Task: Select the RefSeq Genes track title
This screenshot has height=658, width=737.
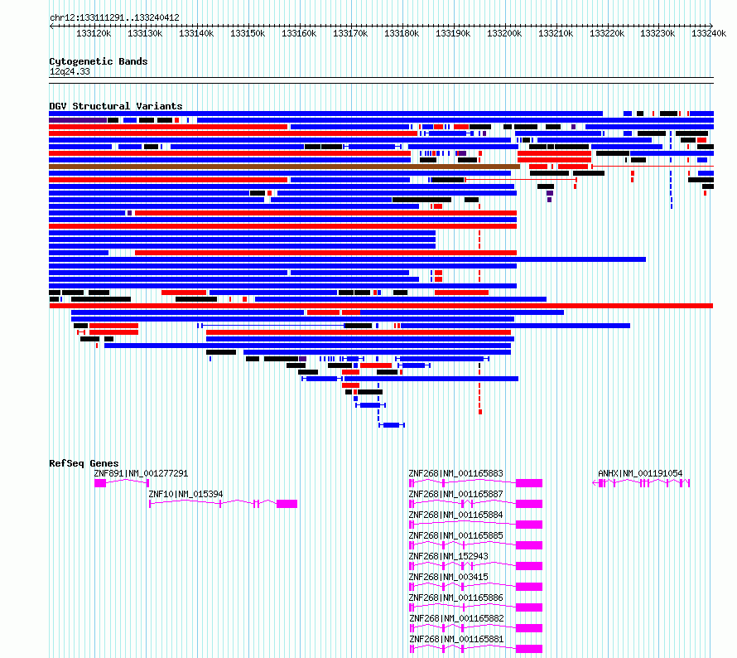Action: click(84, 463)
